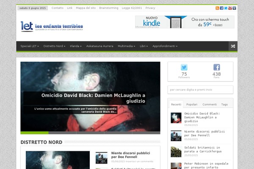Jump to the last slider segment

(146, 133)
